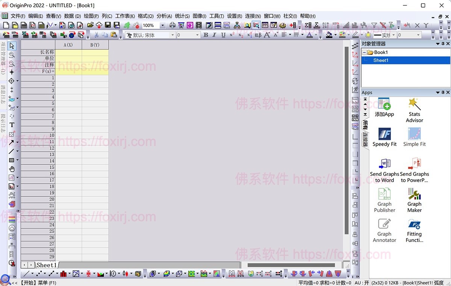Switch to the 连接器 apps tab
This screenshot has height=286, width=451.
pyautogui.click(x=365, y=140)
